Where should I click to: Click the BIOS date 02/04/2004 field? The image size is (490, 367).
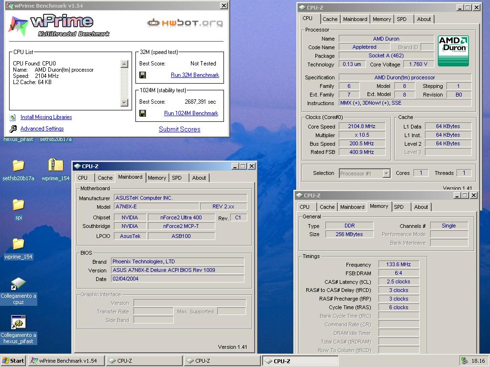pyautogui.click(x=178, y=279)
